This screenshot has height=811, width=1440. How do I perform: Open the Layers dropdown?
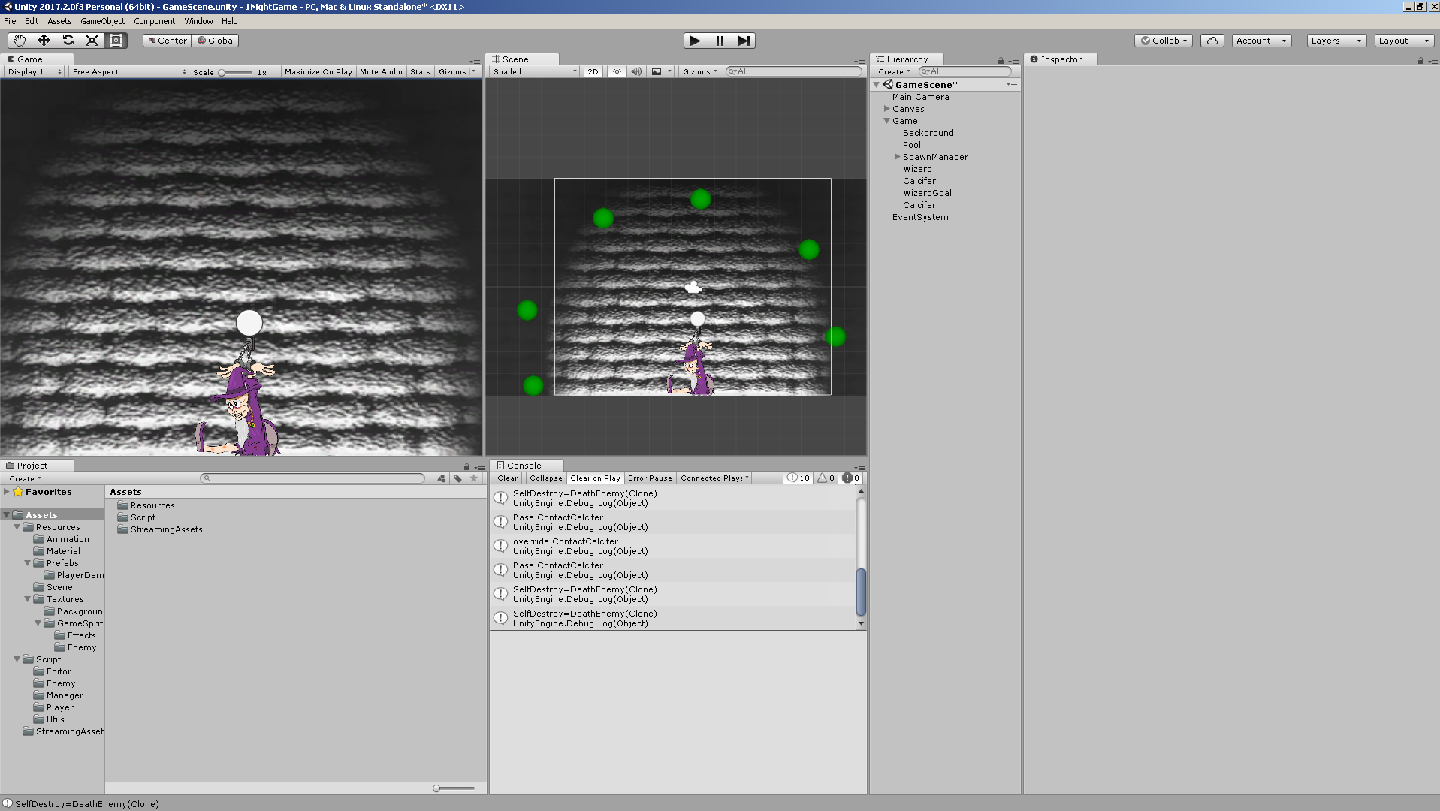coord(1336,41)
